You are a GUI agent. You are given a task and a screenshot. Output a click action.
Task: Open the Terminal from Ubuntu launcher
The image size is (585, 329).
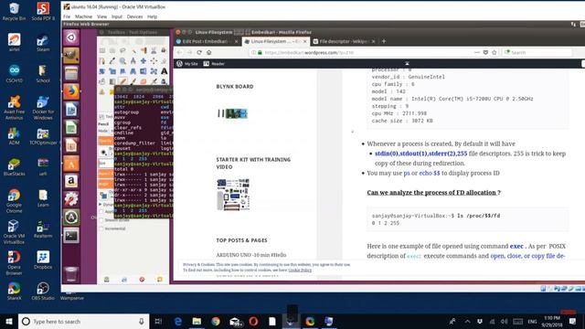click(x=71, y=236)
